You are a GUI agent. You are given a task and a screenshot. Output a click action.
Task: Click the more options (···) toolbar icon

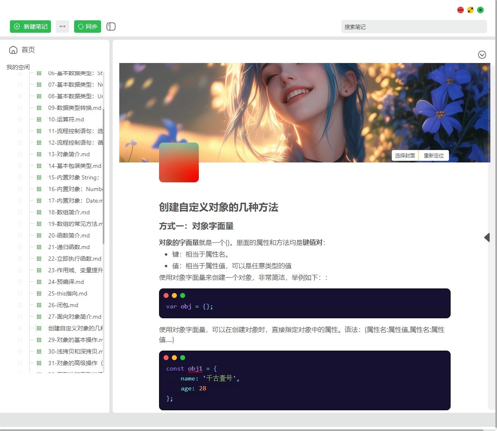click(x=62, y=27)
